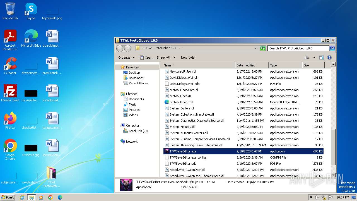Screen dimensions: 357x201
Task: Select Libraries in navigation pane
Action: pyautogui.click(x=132, y=94)
